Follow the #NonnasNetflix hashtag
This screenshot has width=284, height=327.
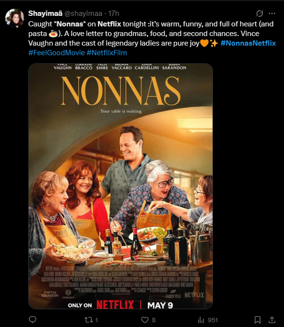tap(248, 43)
